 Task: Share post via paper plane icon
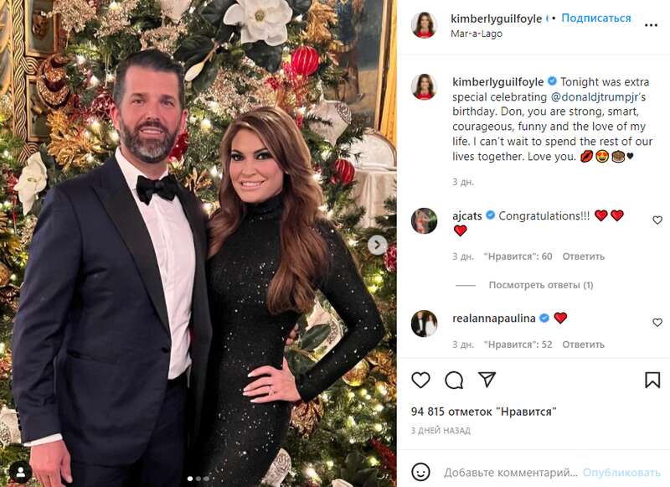pos(487,379)
